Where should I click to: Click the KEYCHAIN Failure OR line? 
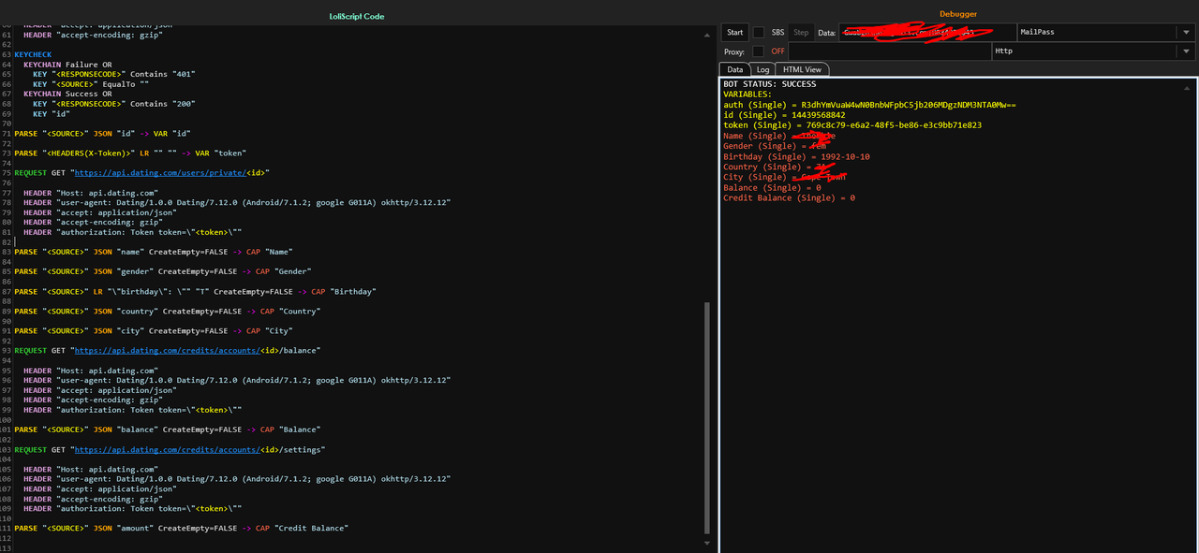point(67,65)
